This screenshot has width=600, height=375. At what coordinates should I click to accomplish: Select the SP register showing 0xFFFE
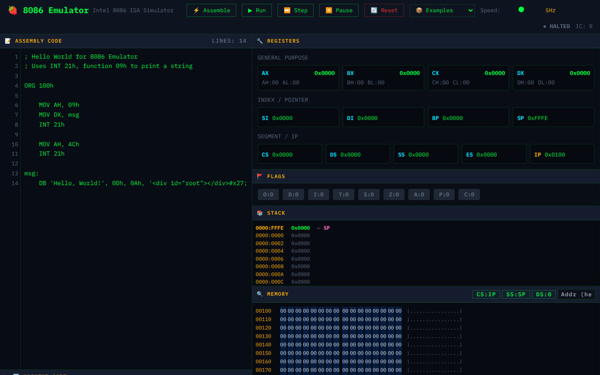tap(554, 117)
